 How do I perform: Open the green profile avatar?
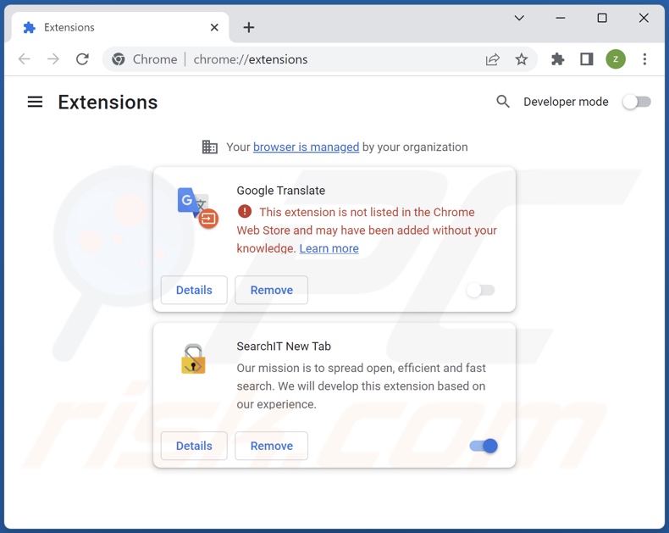[616, 59]
